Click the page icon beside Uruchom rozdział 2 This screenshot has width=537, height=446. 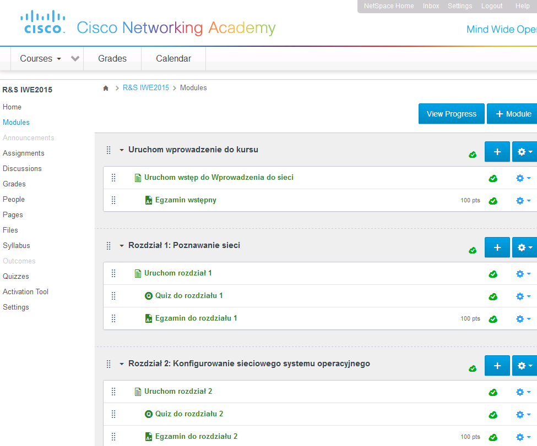[138, 392]
